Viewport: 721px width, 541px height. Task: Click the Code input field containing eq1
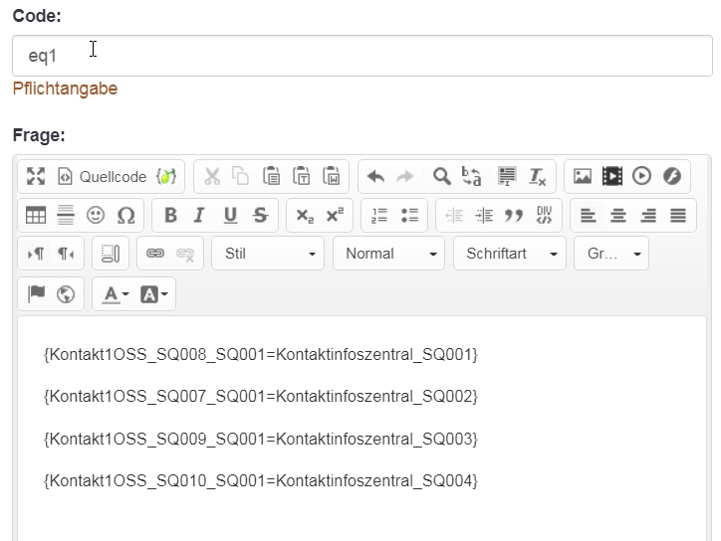coord(361,56)
